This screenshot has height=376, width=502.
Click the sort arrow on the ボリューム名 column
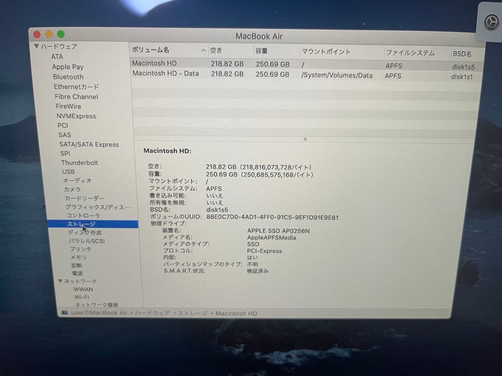(x=204, y=50)
